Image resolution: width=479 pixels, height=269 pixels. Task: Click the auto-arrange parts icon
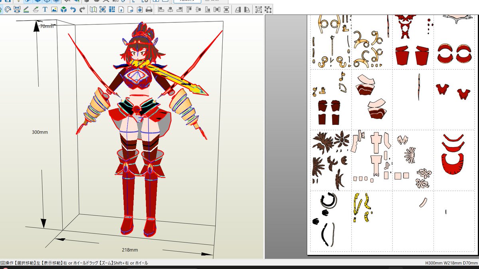tap(112, 9)
